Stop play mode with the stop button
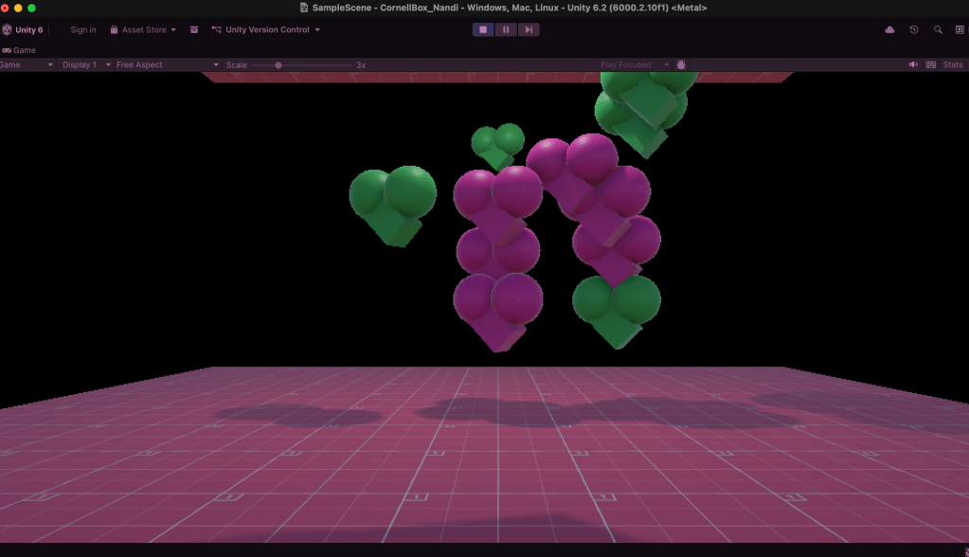 pyautogui.click(x=483, y=29)
